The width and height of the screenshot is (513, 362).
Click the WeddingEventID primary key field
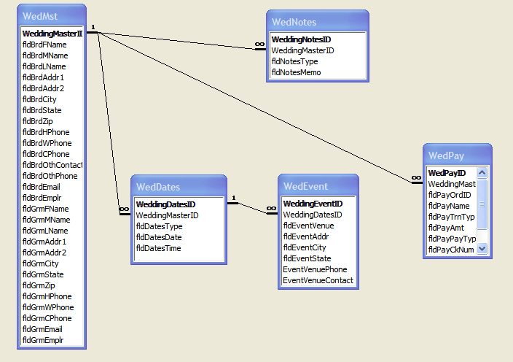pyautogui.click(x=313, y=204)
